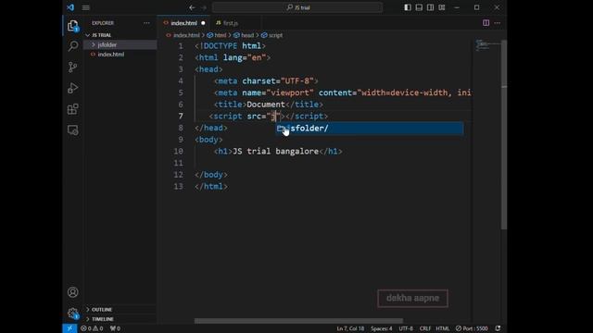The image size is (593, 333).
Task: Open the Search view in activity bar
Action: 73,46
